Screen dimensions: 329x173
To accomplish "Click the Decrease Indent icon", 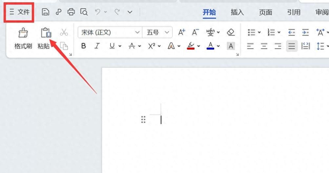I will [x=292, y=32].
